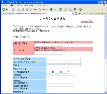Viewport: 107px width, 94px height.
Task: Open the Back button history dropdown arrow
Action: pyautogui.click(x=10, y=9)
